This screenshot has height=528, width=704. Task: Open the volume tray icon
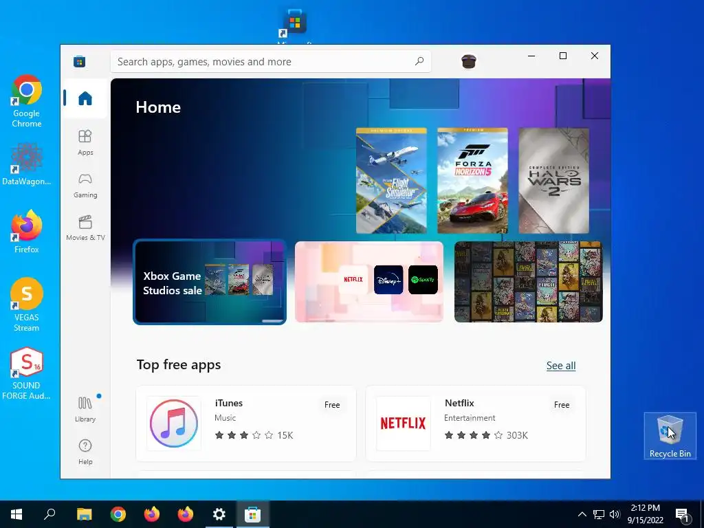(615, 514)
